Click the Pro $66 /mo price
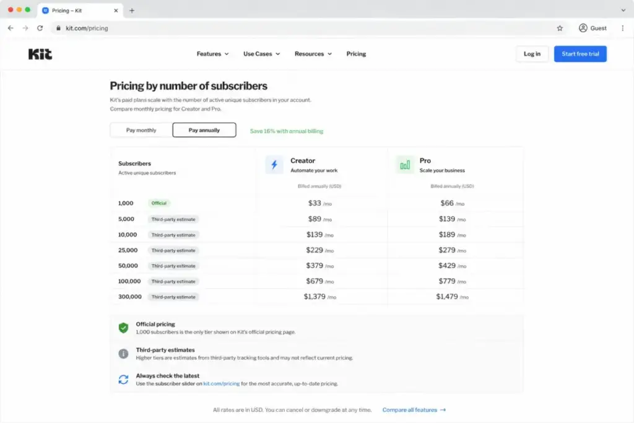Image resolution: width=634 pixels, height=423 pixels. tap(452, 203)
